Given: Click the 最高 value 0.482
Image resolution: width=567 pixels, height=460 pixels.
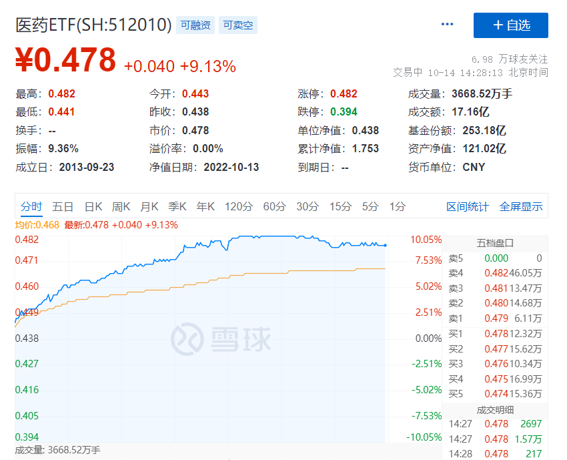Looking at the screenshot, I should [62, 93].
